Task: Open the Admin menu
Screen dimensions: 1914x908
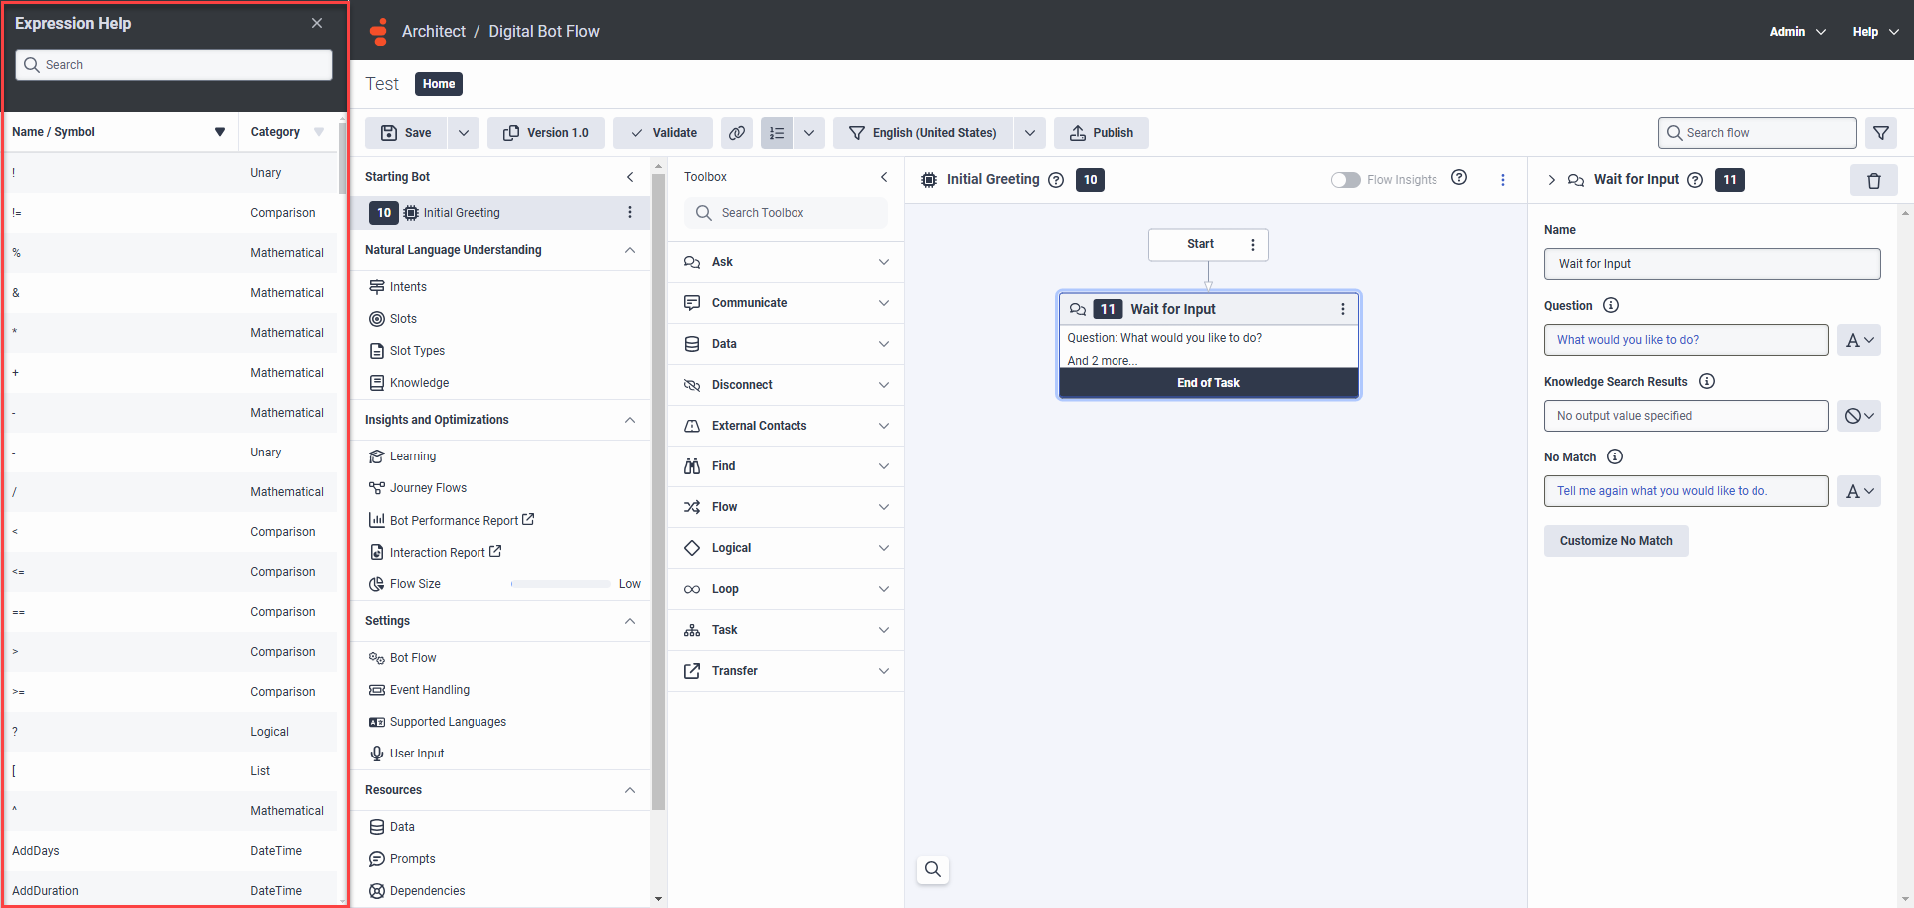Action: (1797, 32)
